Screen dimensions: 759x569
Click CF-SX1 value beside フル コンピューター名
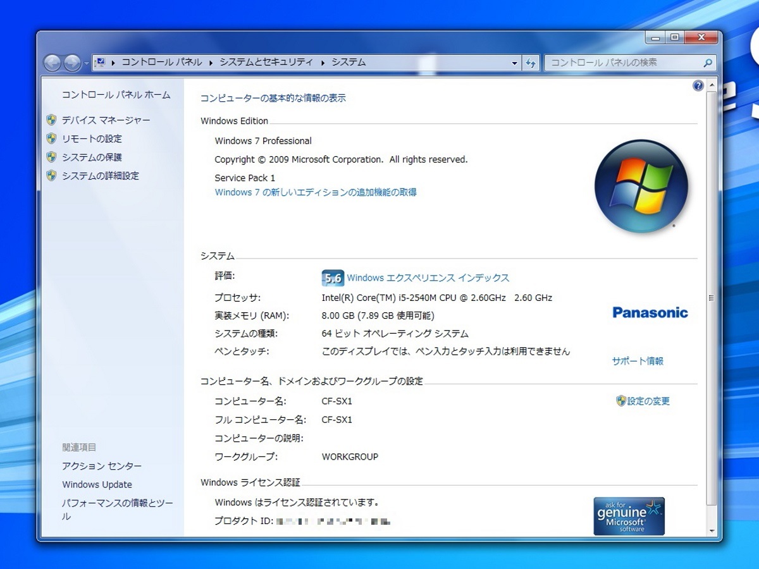click(x=337, y=420)
